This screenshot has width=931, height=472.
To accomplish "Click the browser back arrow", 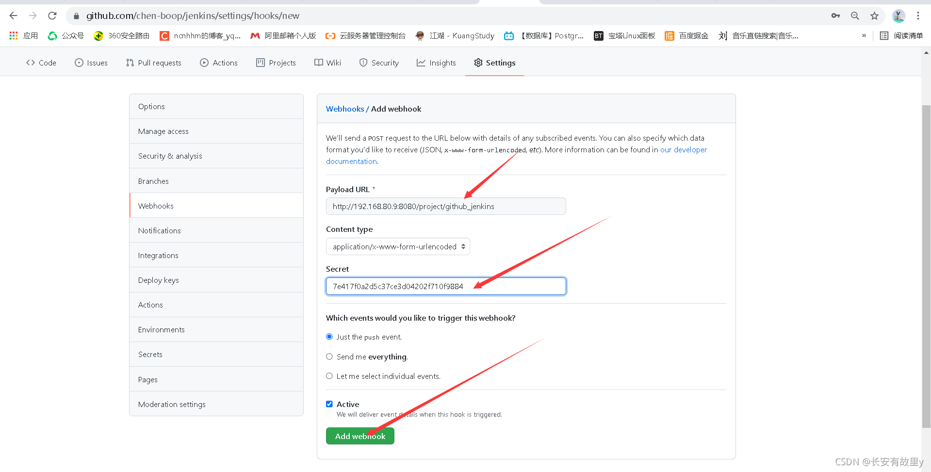I will click(x=14, y=16).
